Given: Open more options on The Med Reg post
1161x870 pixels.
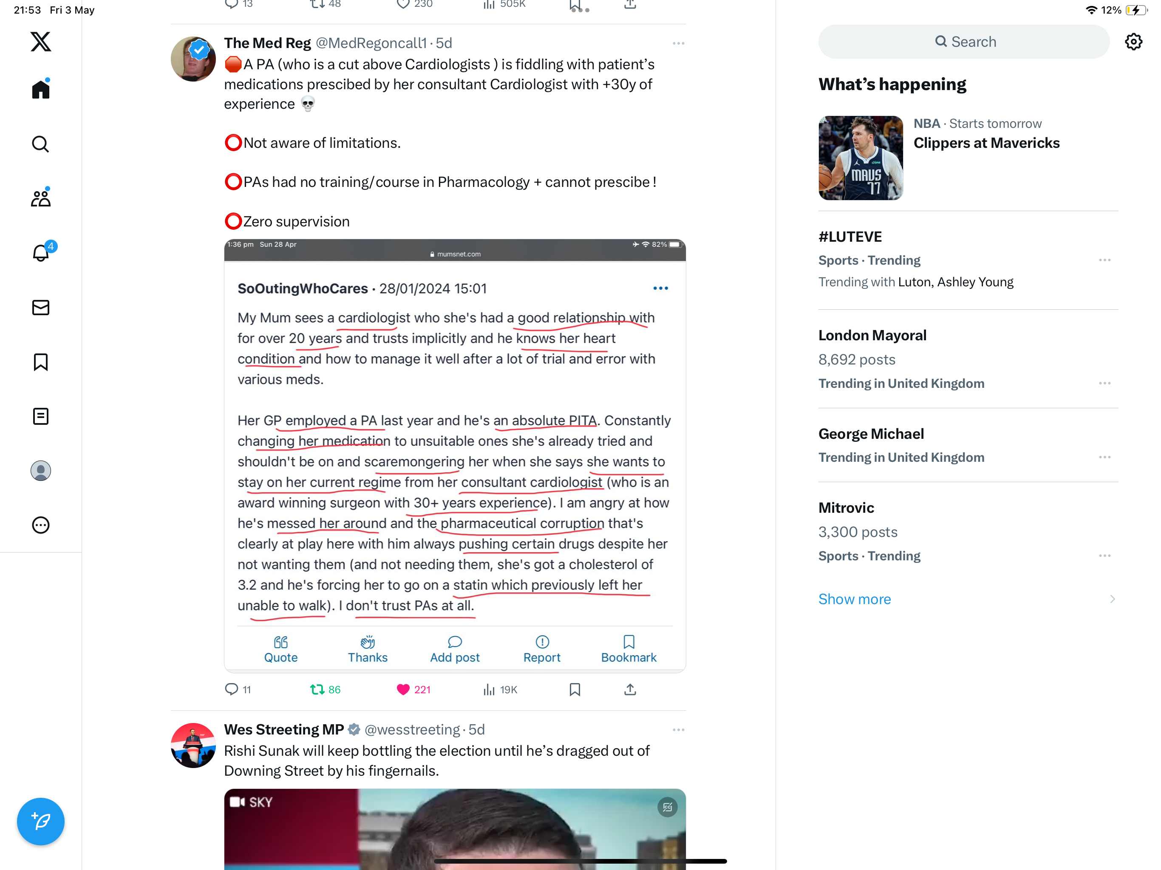Looking at the screenshot, I should (x=678, y=43).
